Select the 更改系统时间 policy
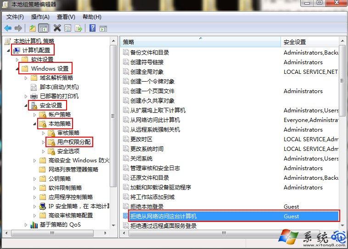The width and height of the screenshot is (348, 249). tap(147, 149)
